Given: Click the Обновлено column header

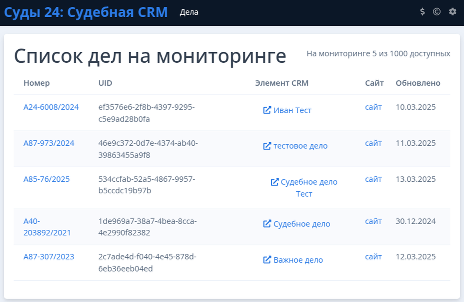Looking at the screenshot, I should (x=418, y=83).
